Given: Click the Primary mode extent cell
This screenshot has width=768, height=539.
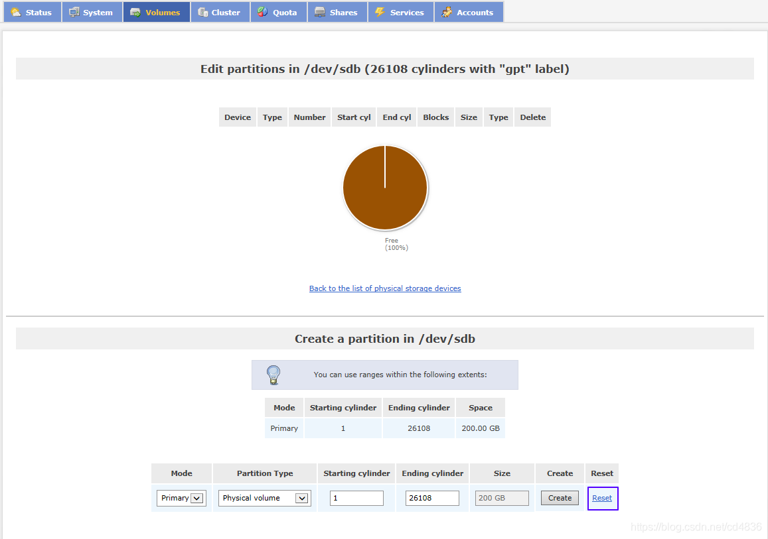Looking at the screenshot, I should pyautogui.click(x=284, y=428).
